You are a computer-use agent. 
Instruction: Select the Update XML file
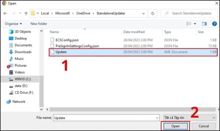(133, 52)
